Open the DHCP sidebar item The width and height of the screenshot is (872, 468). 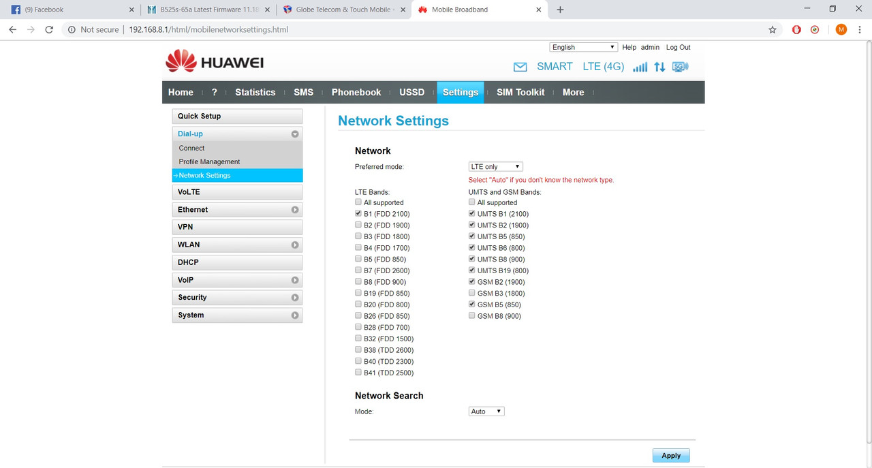click(x=237, y=262)
